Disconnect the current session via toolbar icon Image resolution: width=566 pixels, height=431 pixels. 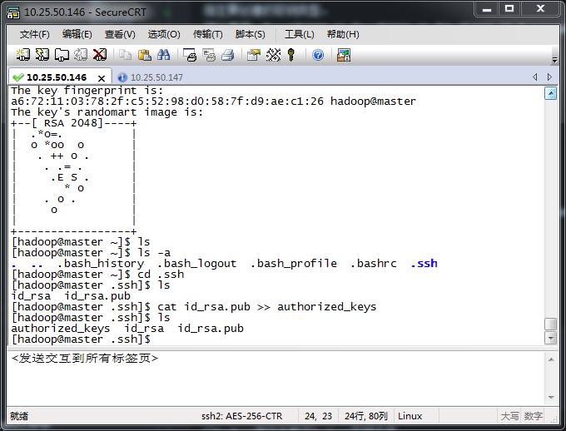click(100, 55)
